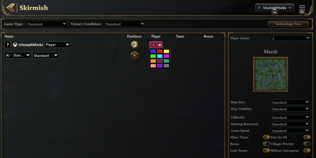Click the Xbox logo beside triumphhforks
The height and width of the screenshot is (158, 316).
[x=15, y=45]
